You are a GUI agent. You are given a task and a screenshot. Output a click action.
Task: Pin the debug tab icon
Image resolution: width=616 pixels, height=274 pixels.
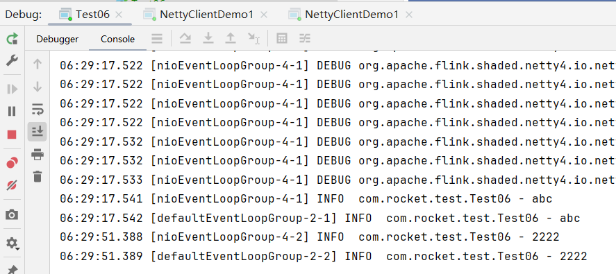13,269
